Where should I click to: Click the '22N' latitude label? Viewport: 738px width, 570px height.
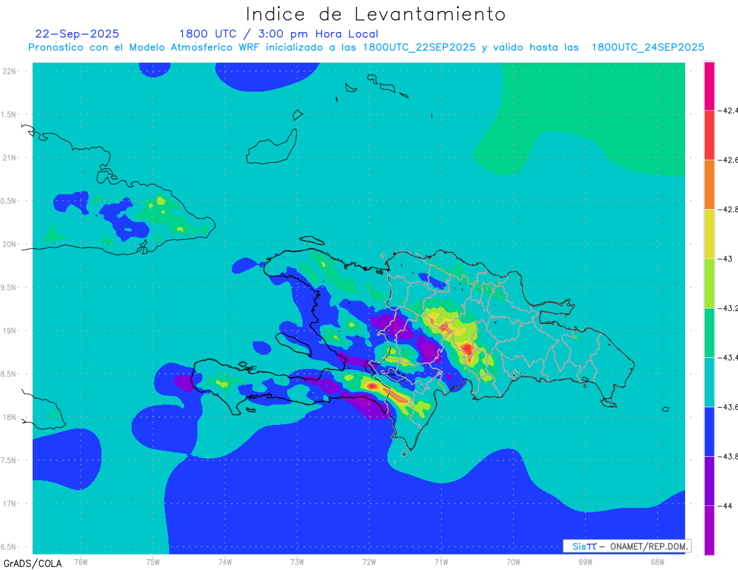tap(9, 71)
